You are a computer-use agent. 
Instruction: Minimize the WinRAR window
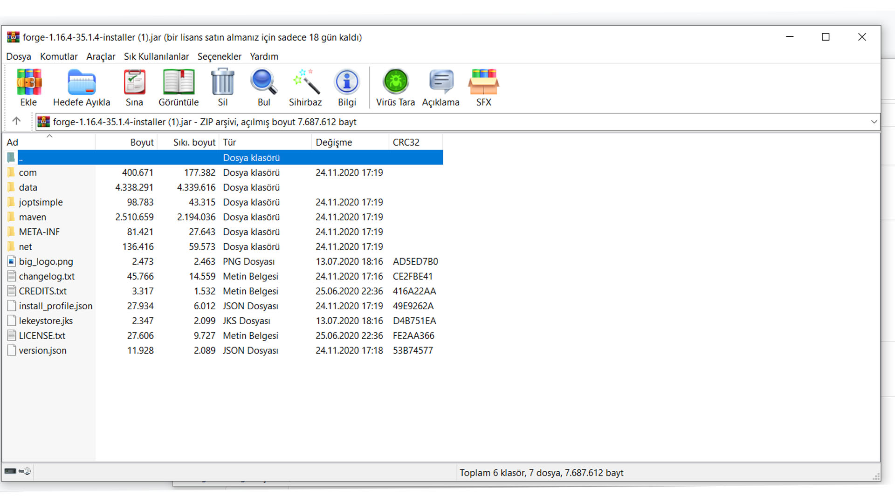790,37
